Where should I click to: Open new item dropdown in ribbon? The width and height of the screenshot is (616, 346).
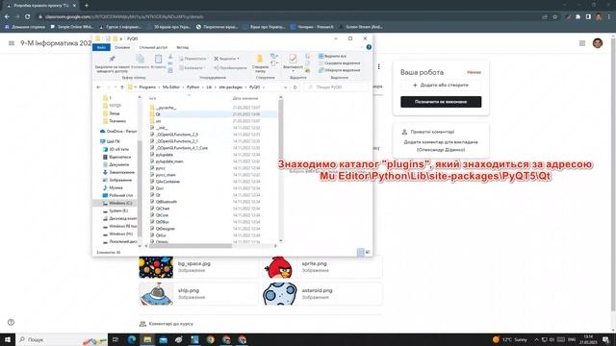coord(274,56)
